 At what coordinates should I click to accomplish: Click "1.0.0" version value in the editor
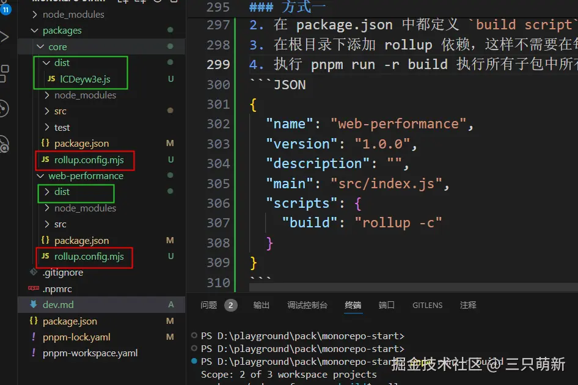(x=382, y=144)
